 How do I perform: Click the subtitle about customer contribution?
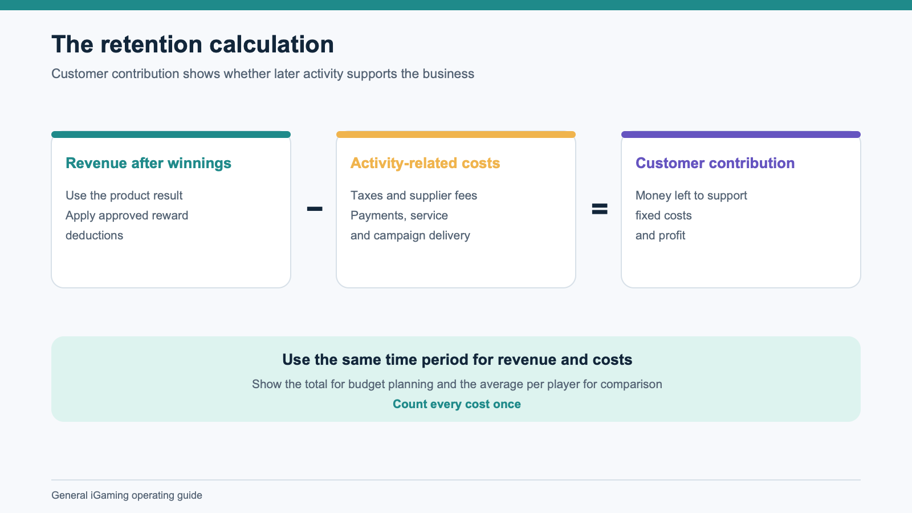[263, 74]
